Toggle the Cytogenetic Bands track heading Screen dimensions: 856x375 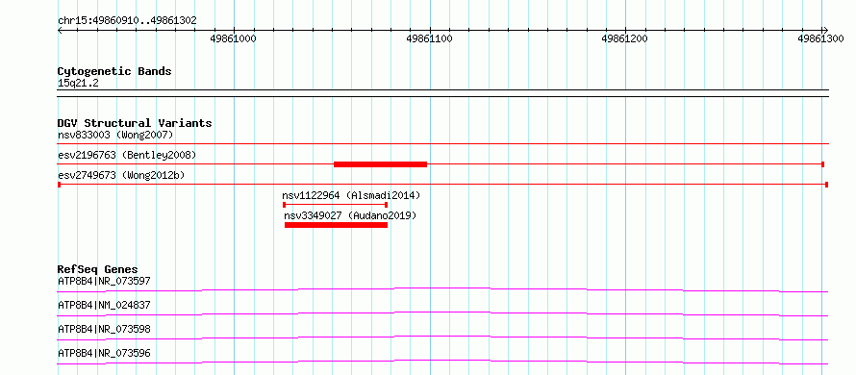[114, 71]
